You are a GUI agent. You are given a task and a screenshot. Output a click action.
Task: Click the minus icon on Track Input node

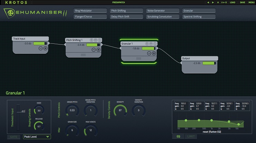tap(40, 49)
